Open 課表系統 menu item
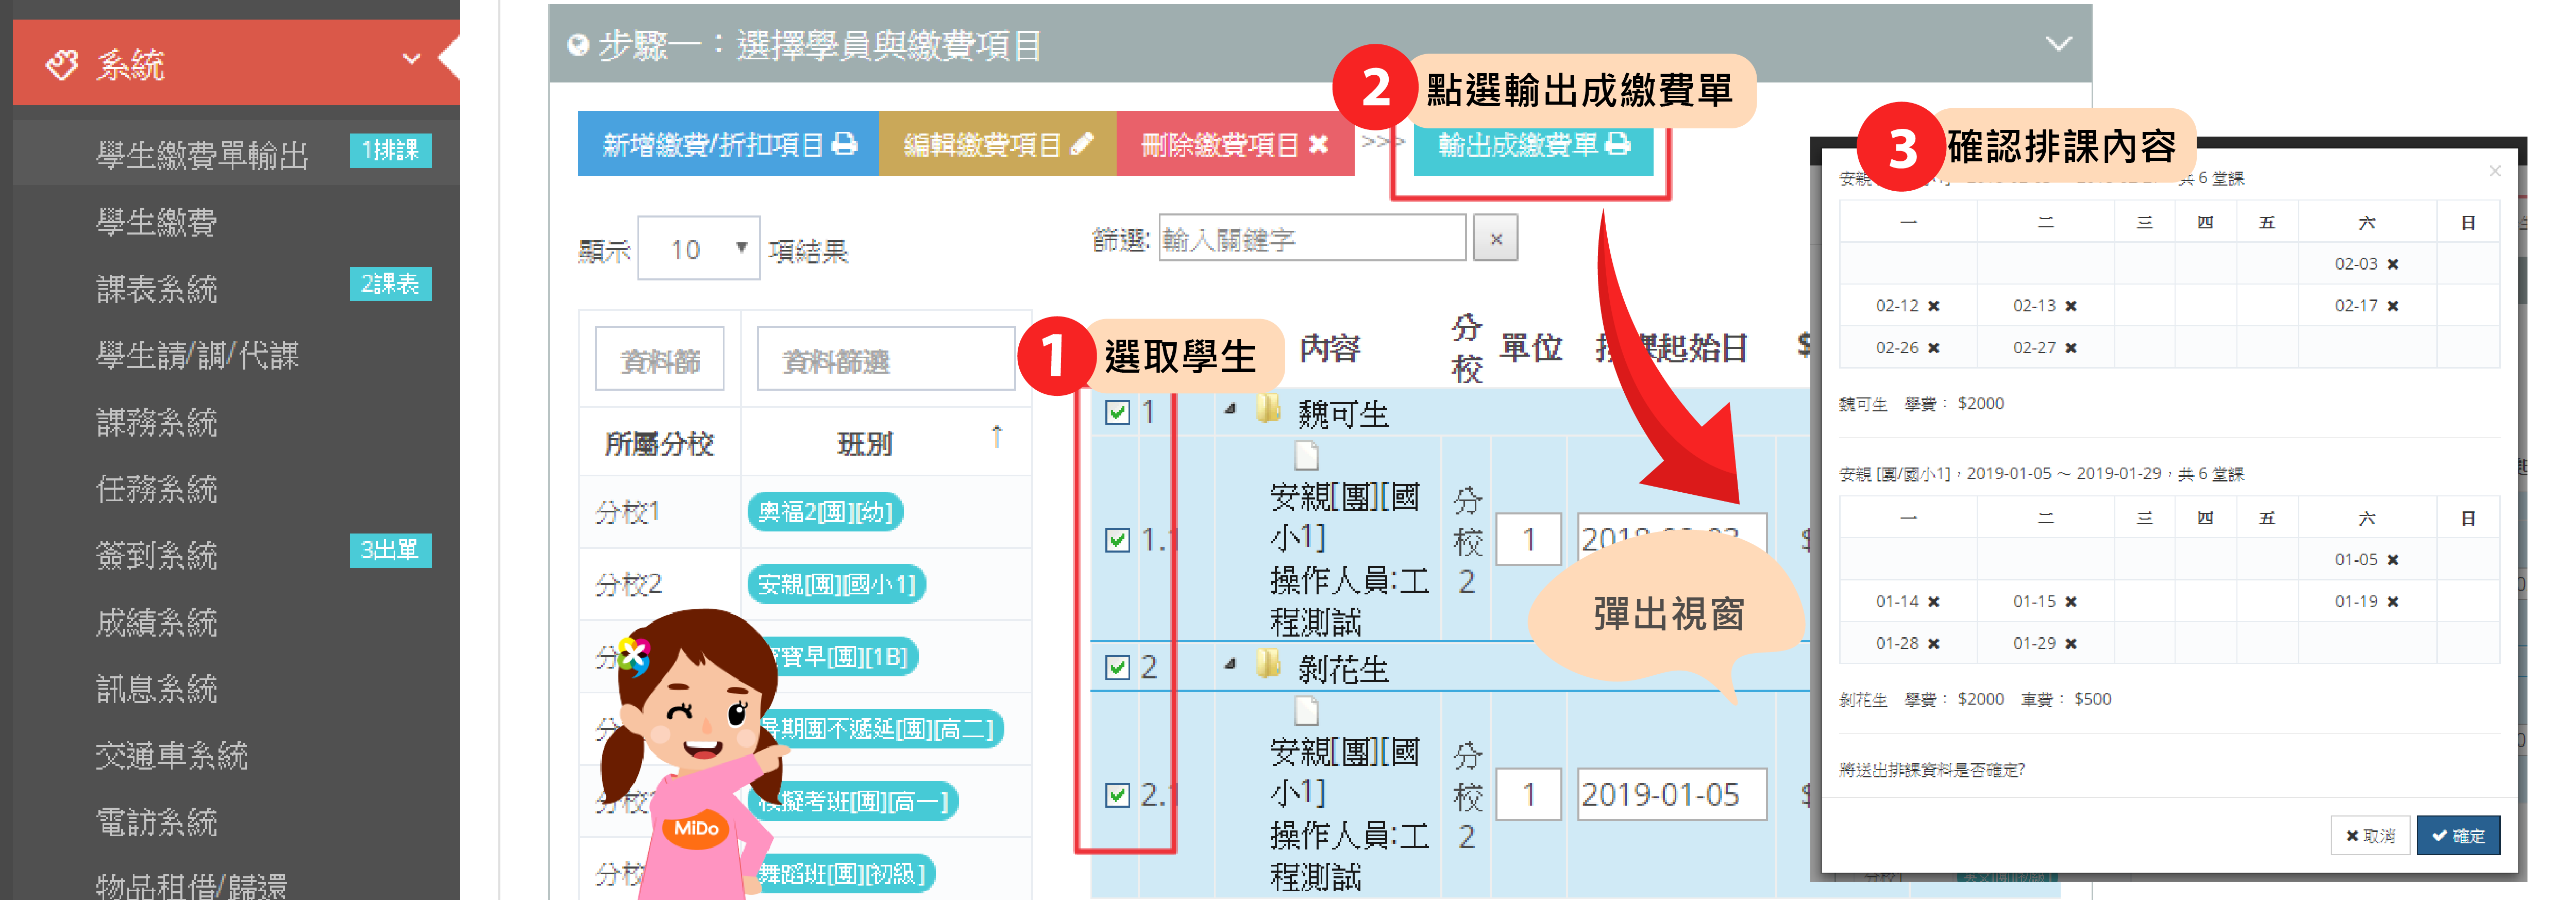 [x=157, y=289]
